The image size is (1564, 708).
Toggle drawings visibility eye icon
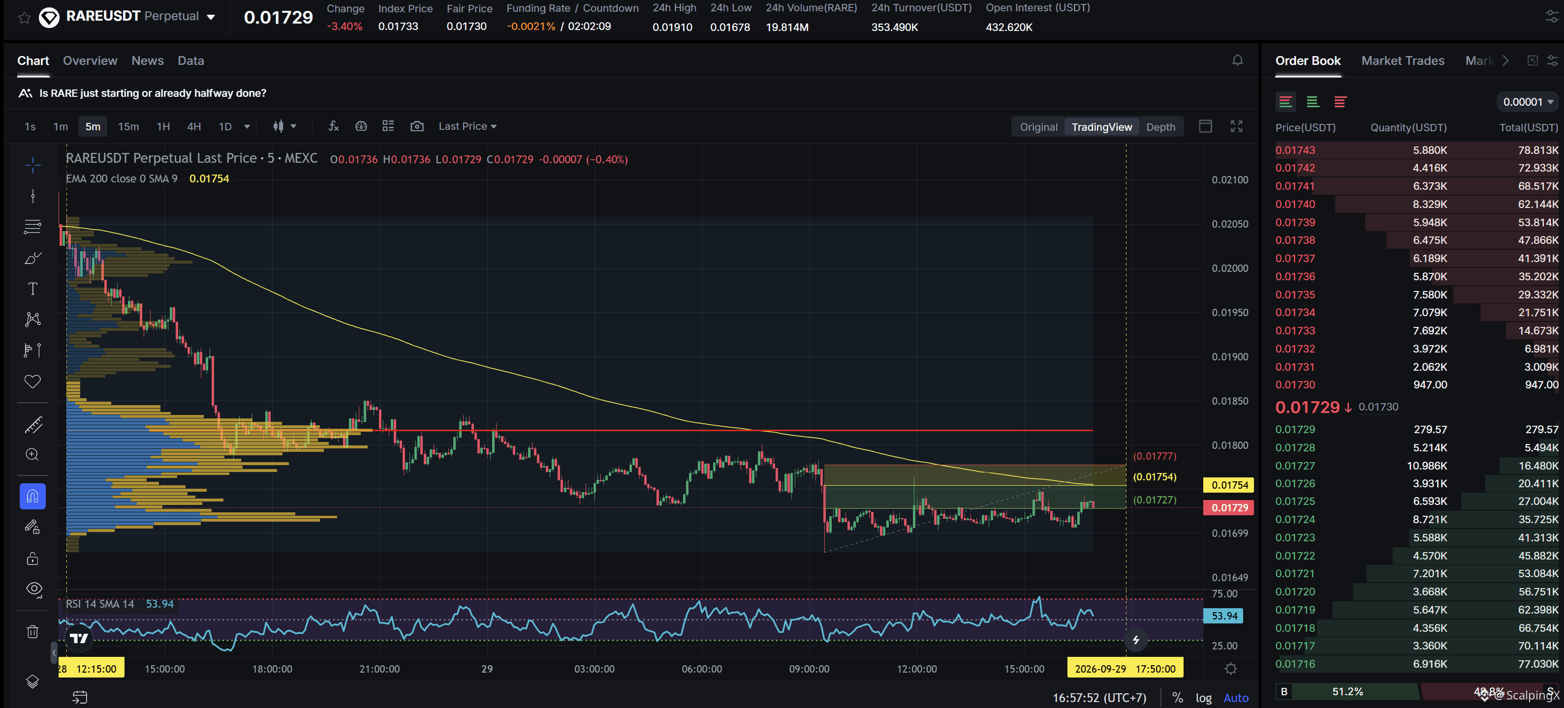[x=34, y=589]
